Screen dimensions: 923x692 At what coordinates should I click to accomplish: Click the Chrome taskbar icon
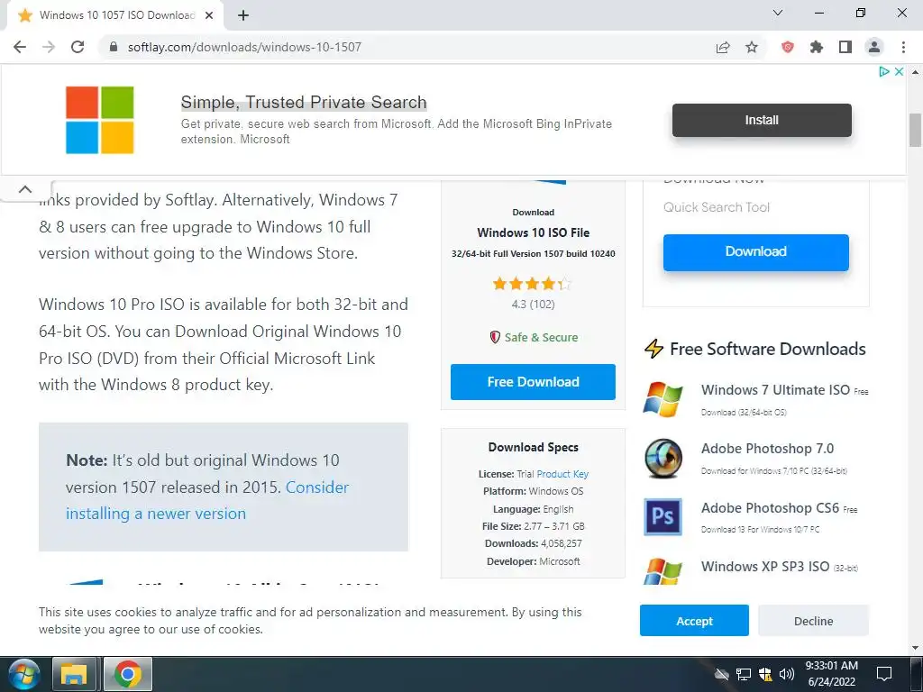128,674
